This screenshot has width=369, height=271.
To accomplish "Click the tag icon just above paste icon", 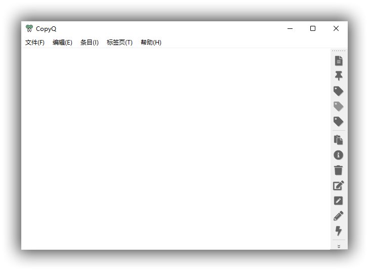I will pyautogui.click(x=339, y=122).
